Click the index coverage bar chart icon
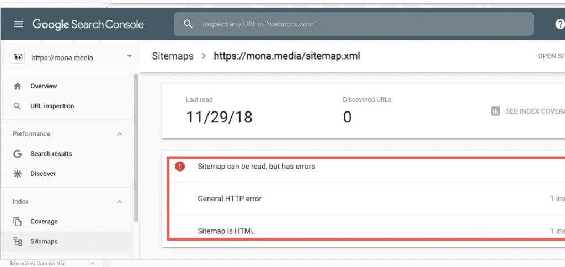565x267 pixels. tap(495, 111)
